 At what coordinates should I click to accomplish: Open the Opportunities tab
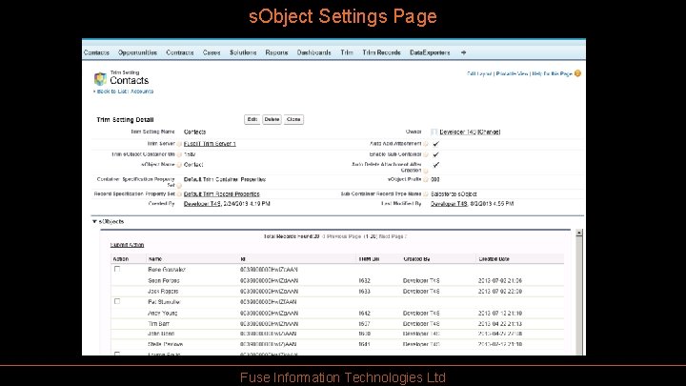[x=137, y=52]
